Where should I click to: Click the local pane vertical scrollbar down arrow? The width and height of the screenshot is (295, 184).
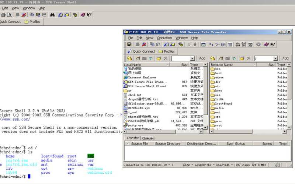point(205,127)
